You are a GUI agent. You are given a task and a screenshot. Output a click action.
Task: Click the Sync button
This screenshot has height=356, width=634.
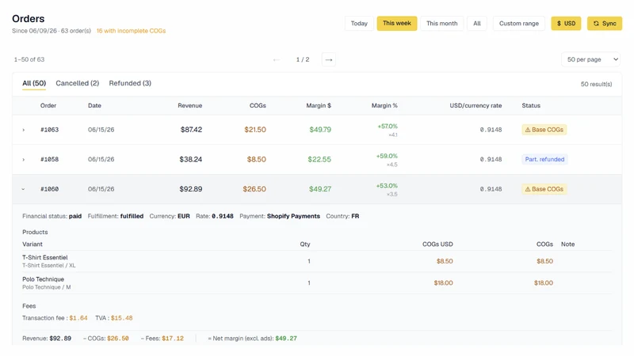[x=605, y=24]
